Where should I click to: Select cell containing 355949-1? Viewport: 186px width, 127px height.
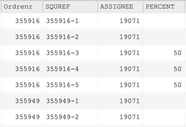tap(70, 101)
